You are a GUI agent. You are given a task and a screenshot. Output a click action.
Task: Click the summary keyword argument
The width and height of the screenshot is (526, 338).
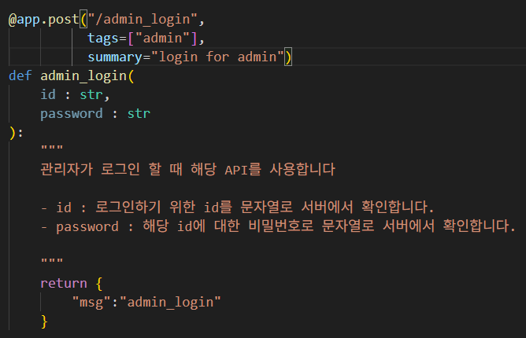[115, 57]
